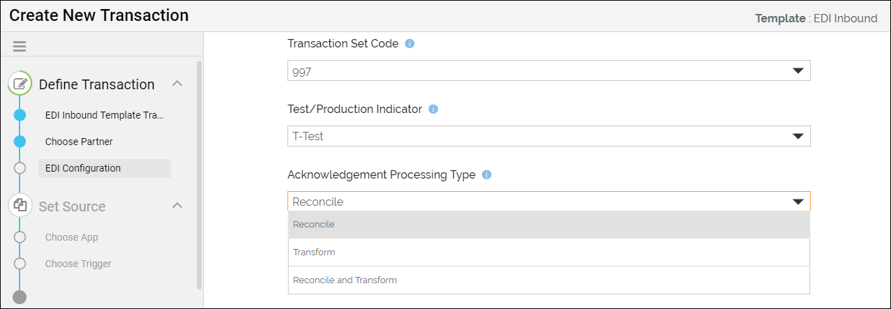Toggle the hamburger menu icon
The image size is (891, 309).
pyautogui.click(x=20, y=47)
